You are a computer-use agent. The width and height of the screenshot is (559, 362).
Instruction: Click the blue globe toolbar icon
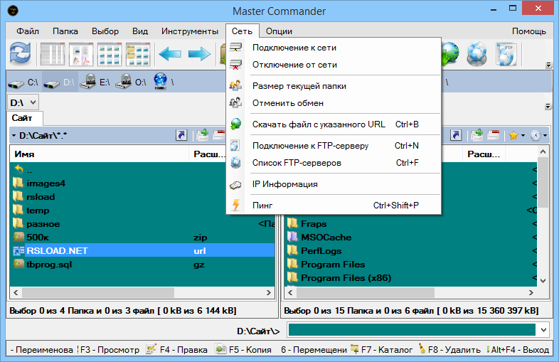[477, 54]
